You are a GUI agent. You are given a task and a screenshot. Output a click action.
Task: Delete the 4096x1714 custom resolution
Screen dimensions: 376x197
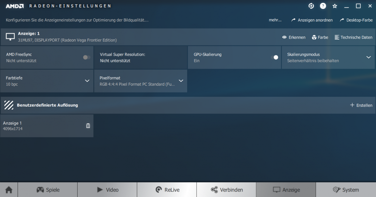click(88, 126)
